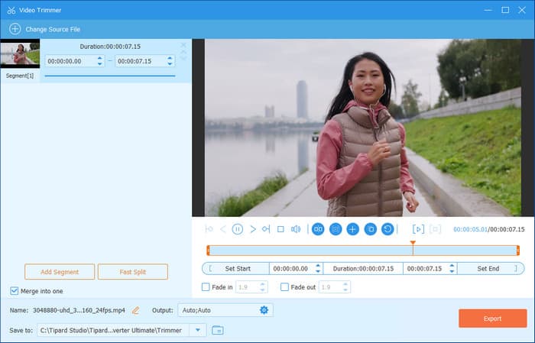Click the Change Source File plus icon
535x343 pixels.
coord(15,29)
